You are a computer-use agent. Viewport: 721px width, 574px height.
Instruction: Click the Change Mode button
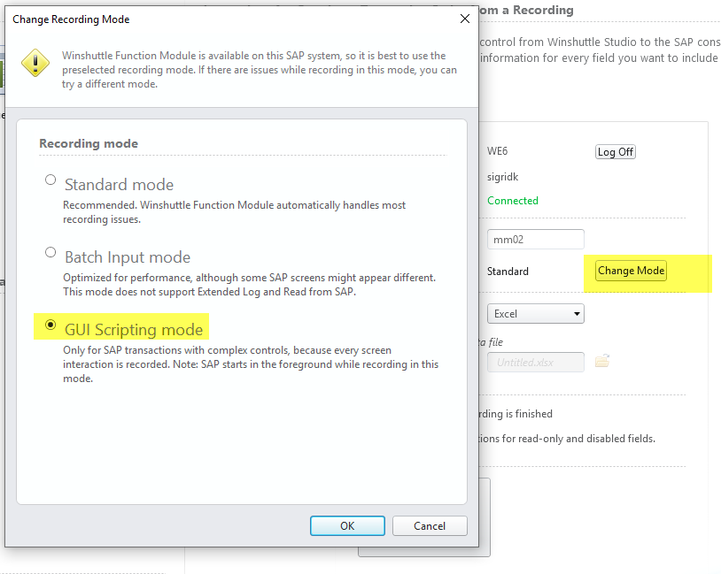coord(631,271)
